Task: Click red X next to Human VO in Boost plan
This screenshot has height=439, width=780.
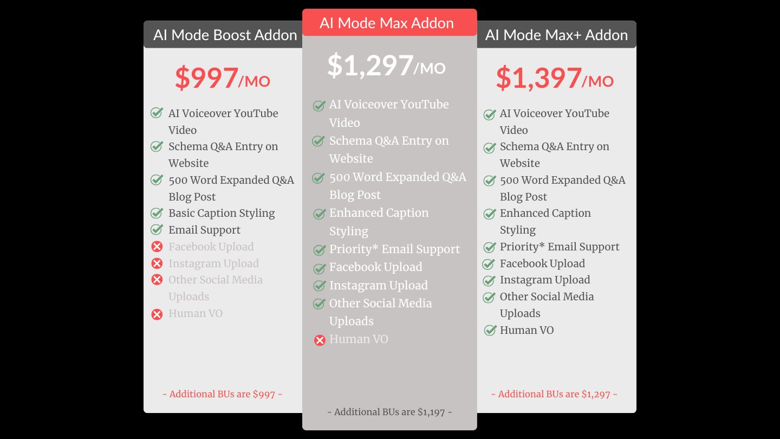Action: (x=157, y=314)
